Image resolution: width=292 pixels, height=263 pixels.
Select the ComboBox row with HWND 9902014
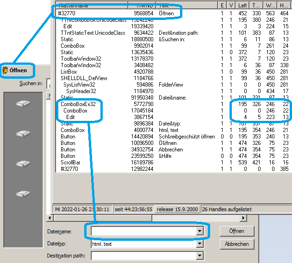[173, 46]
